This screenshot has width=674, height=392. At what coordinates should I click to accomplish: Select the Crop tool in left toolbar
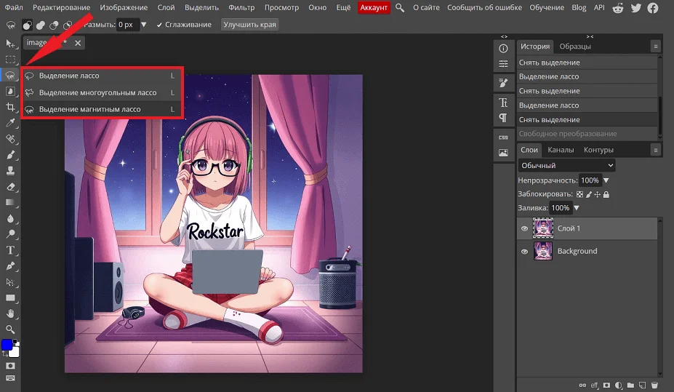pos(10,107)
